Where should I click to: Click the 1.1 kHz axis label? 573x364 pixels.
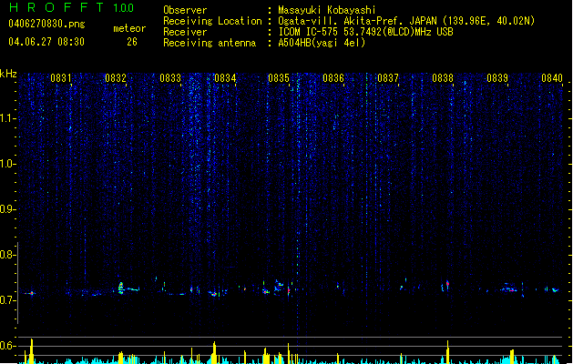coord(7,118)
